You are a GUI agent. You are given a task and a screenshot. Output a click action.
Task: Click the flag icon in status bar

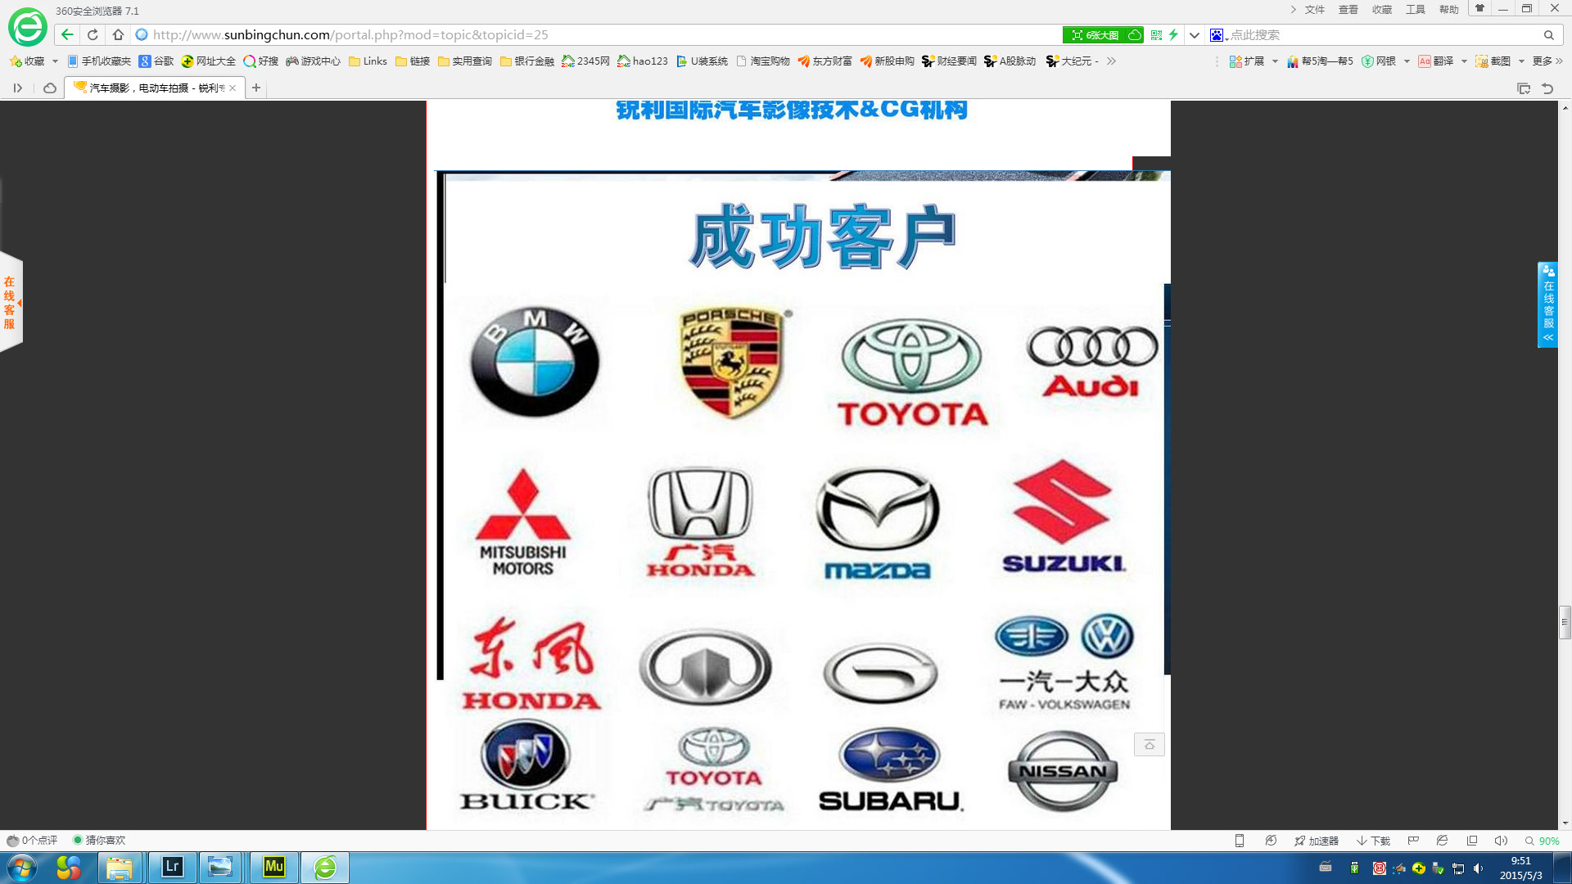pos(1413,841)
